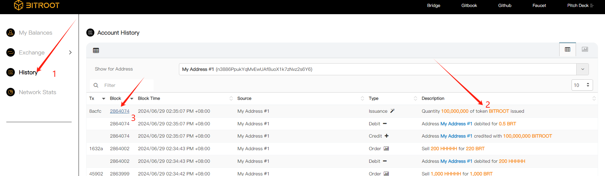Screen dimensions: 605x176
Task: Open the History page
Action: click(28, 72)
